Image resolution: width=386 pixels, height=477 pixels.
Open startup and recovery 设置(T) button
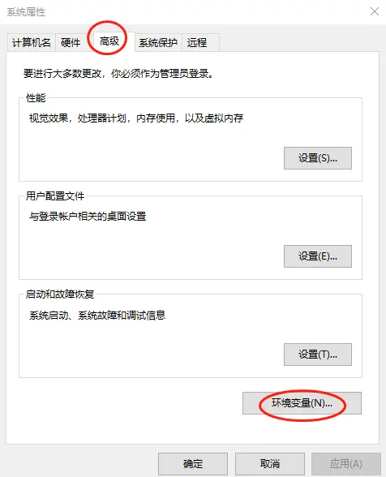coord(318,355)
